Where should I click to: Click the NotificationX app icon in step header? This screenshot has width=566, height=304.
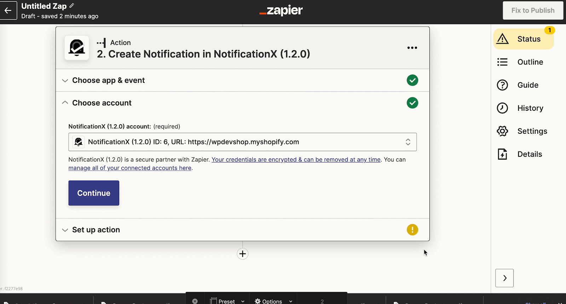point(77,48)
